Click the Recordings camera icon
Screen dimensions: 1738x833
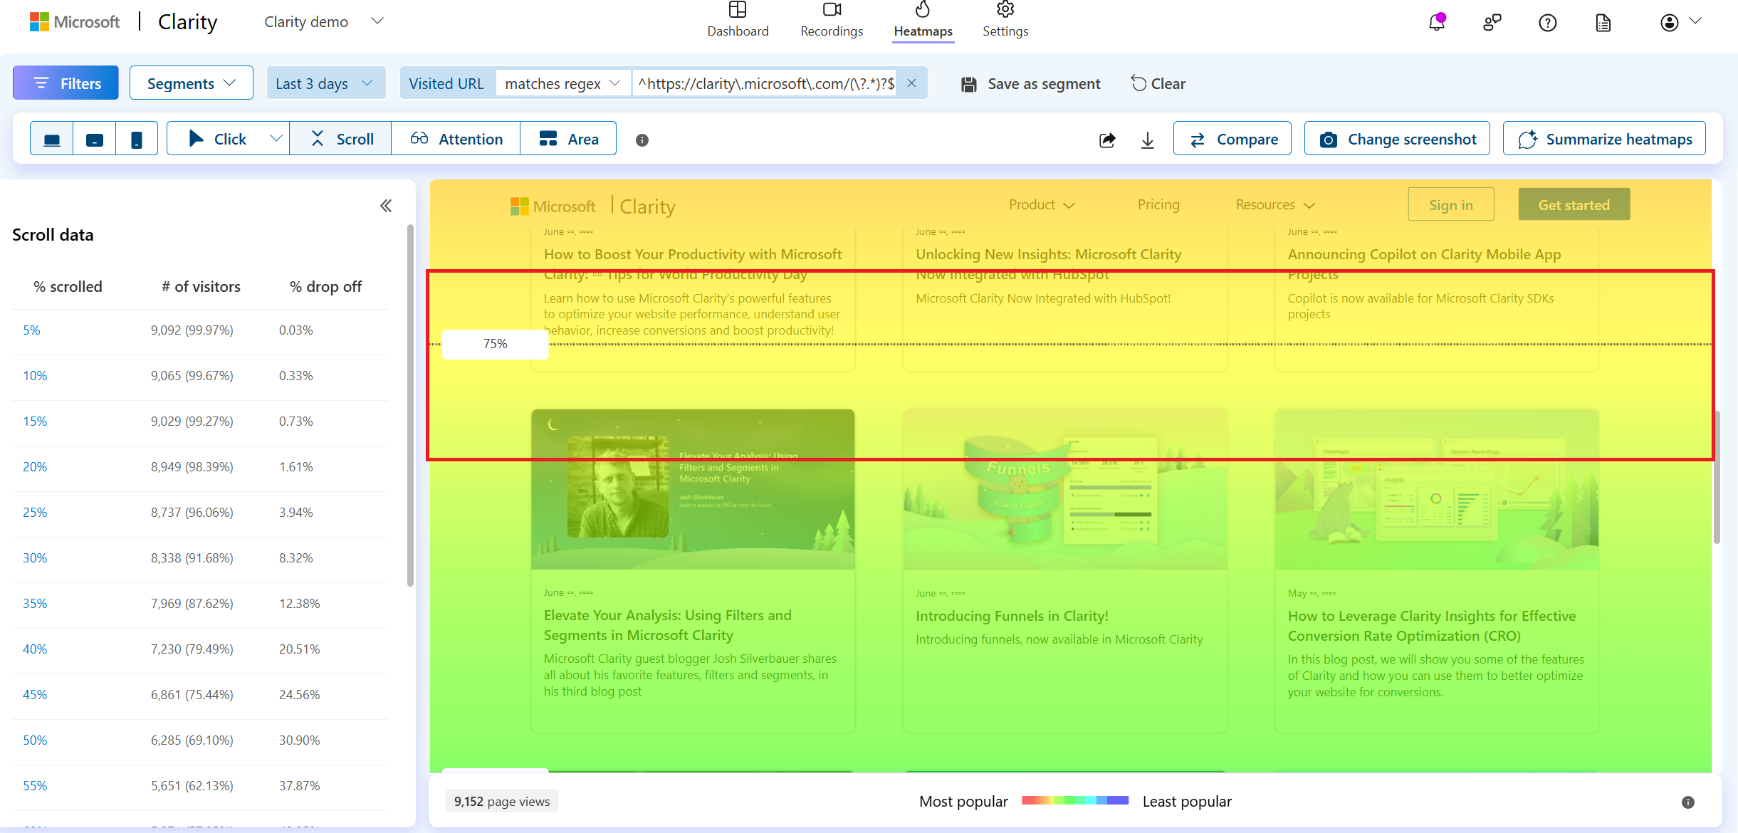[832, 10]
